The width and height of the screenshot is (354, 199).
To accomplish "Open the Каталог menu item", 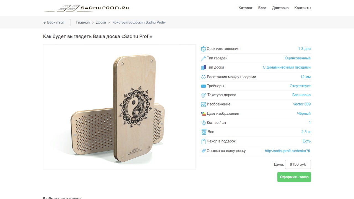I will point(246,8).
